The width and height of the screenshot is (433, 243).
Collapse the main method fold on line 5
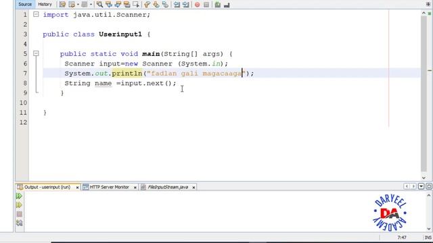click(36, 53)
